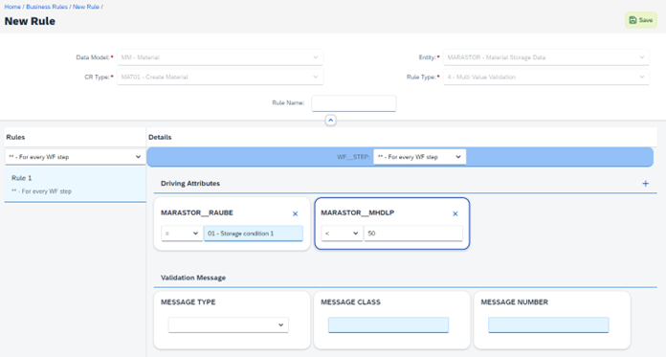
Task: Open the Entity dropdown
Action: [546, 57]
